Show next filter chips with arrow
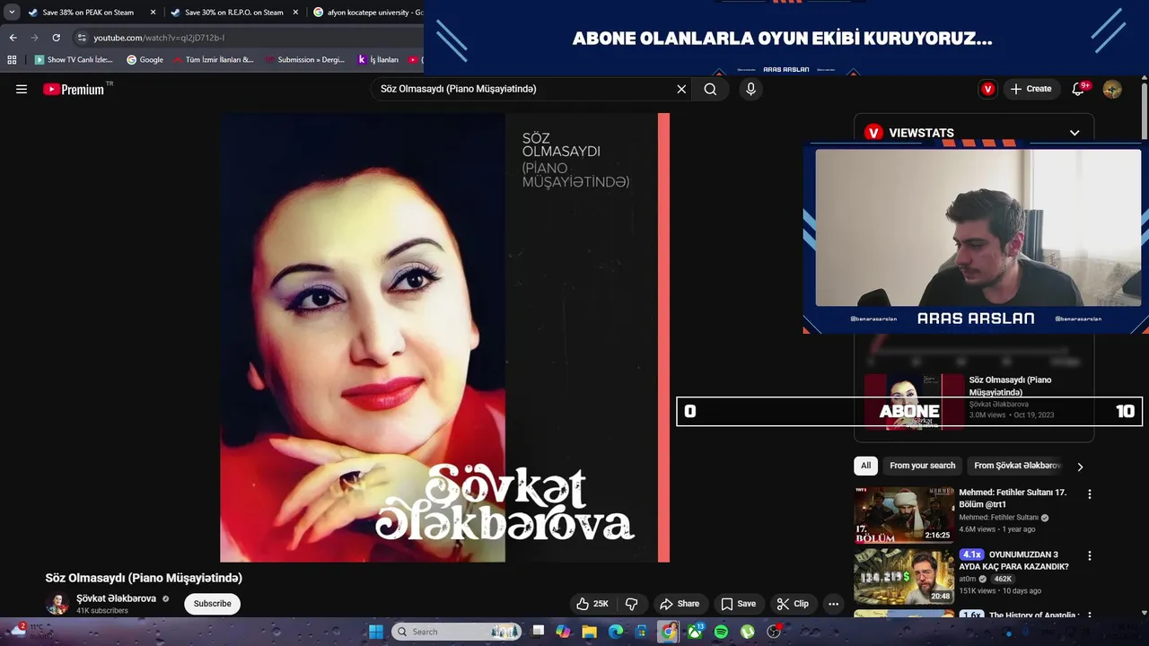 click(x=1080, y=467)
